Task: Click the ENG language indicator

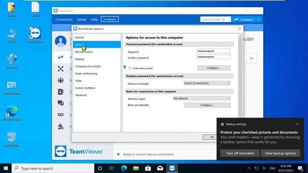Action: (272, 168)
